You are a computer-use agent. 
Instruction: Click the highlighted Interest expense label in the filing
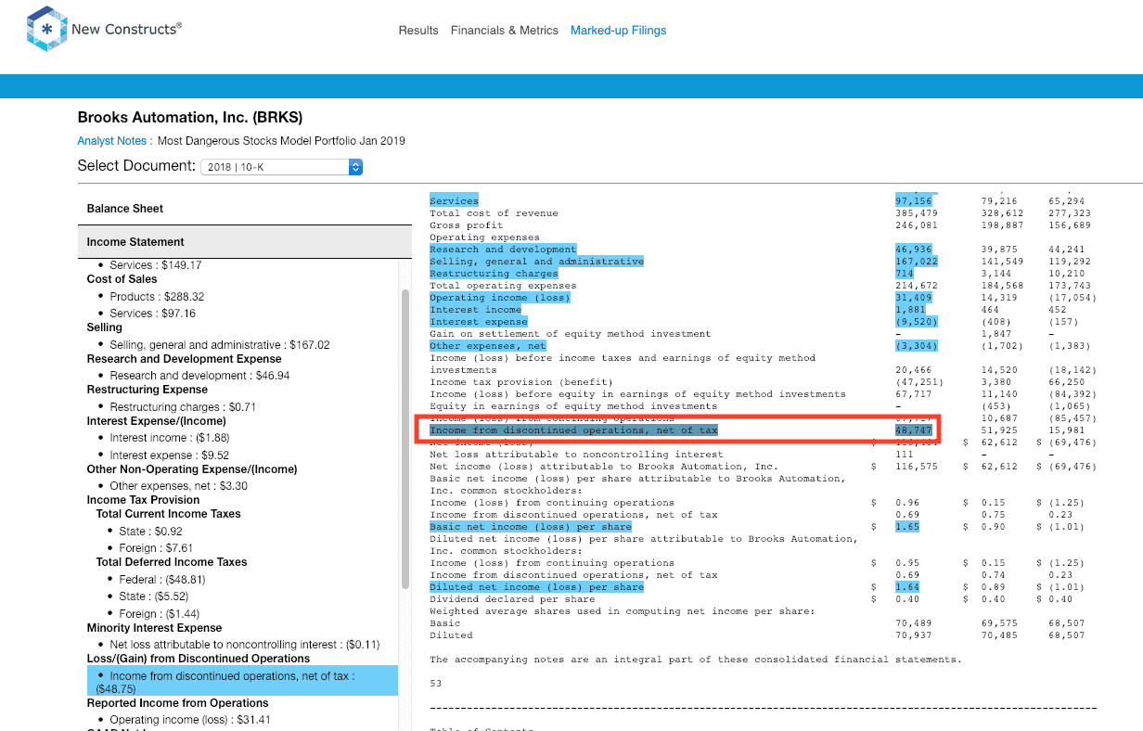(479, 322)
